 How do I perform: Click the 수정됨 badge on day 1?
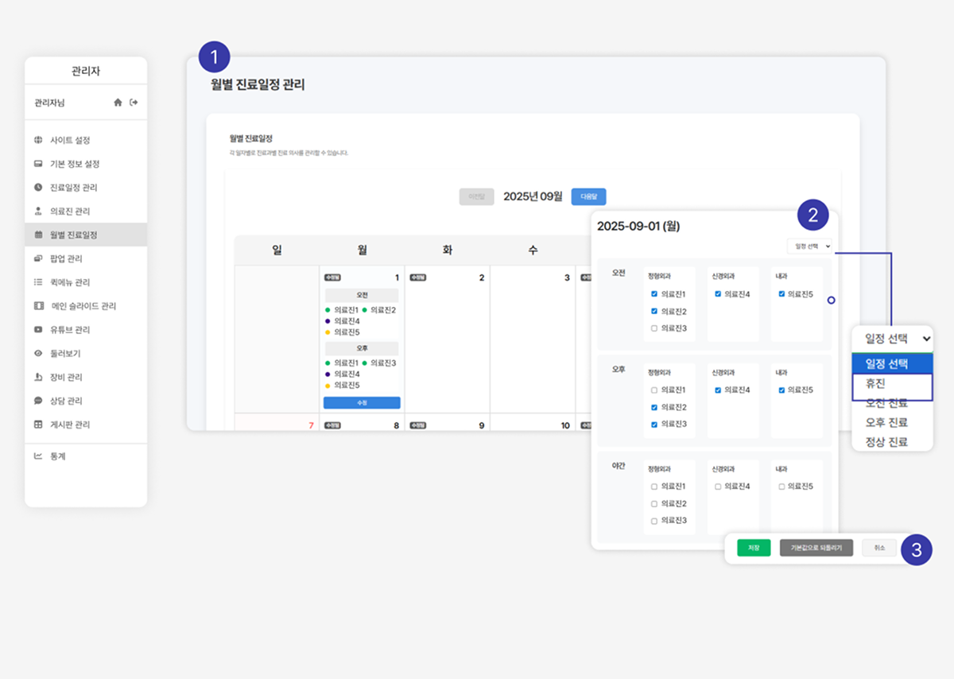(x=333, y=278)
